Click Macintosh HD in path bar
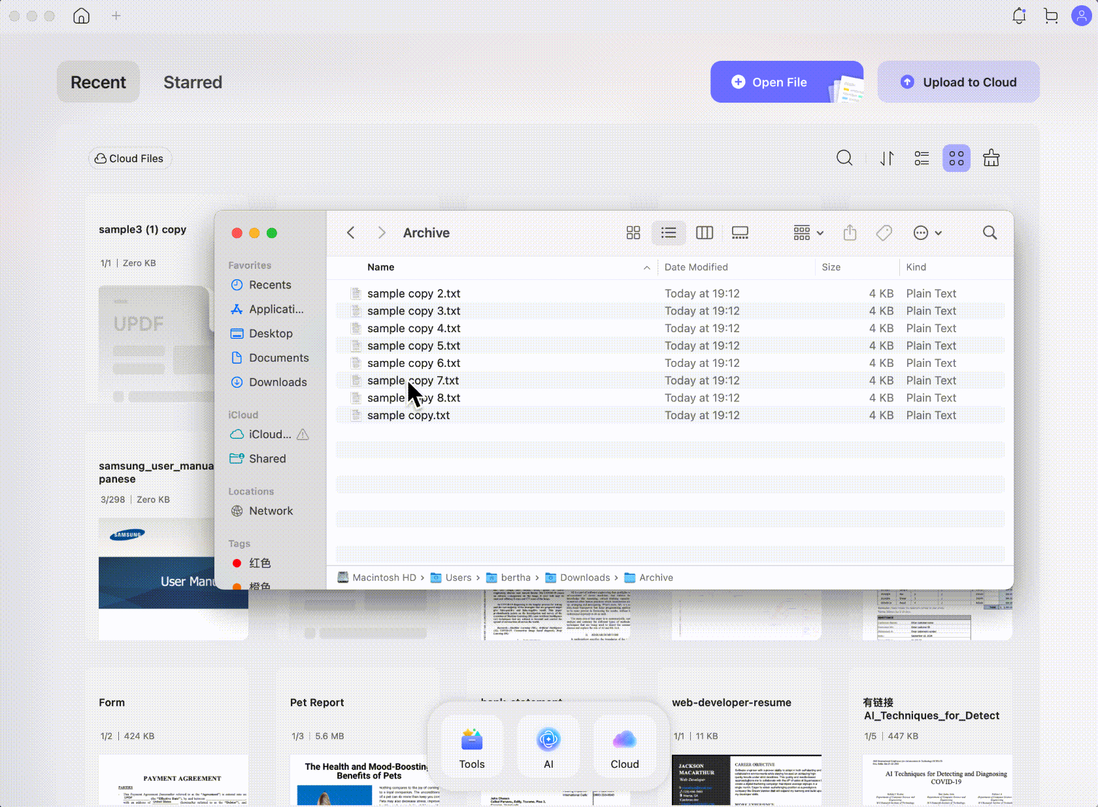The height and width of the screenshot is (807, 1098). click(x=376, y=577)
